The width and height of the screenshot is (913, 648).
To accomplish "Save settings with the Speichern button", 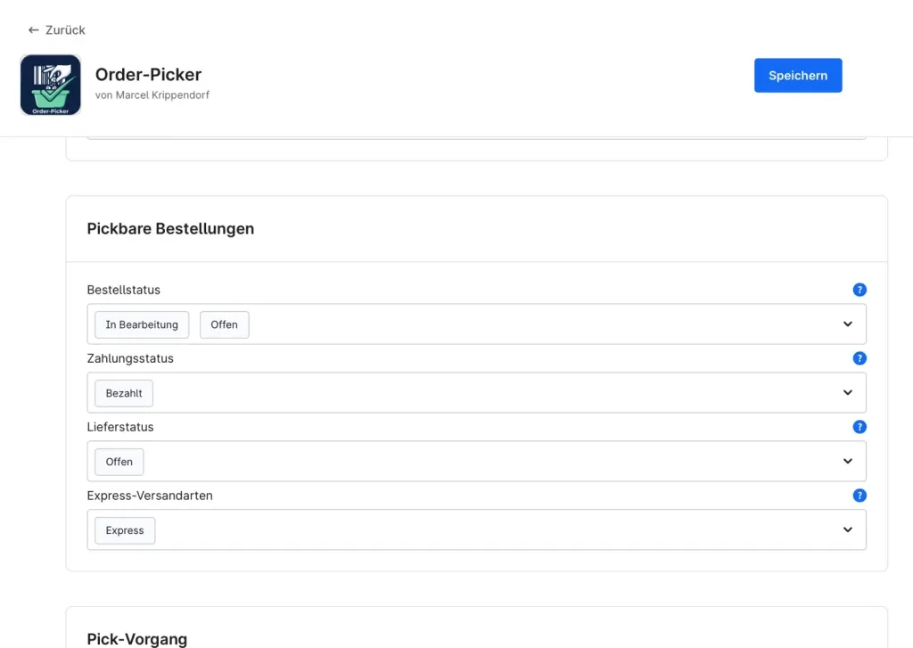I will pos(798,75).
